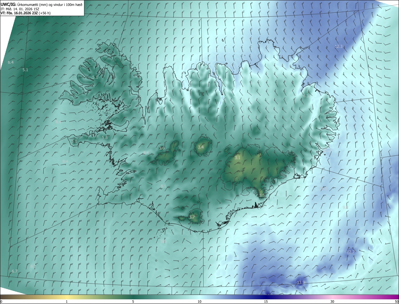This screenshot has height=304, width=399.
Task: Click the 3.4 value label on Hofsjökull
Action: point(201,147)
